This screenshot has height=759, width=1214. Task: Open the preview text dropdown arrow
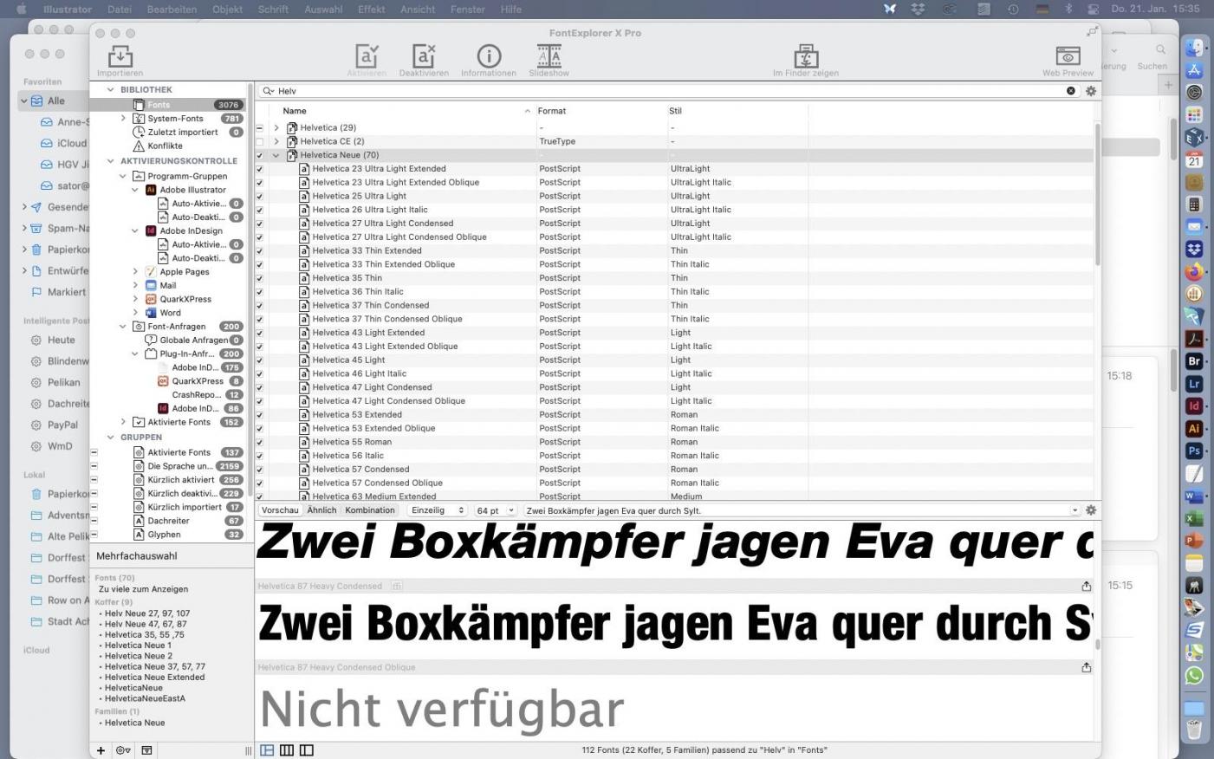[1074, 510]
